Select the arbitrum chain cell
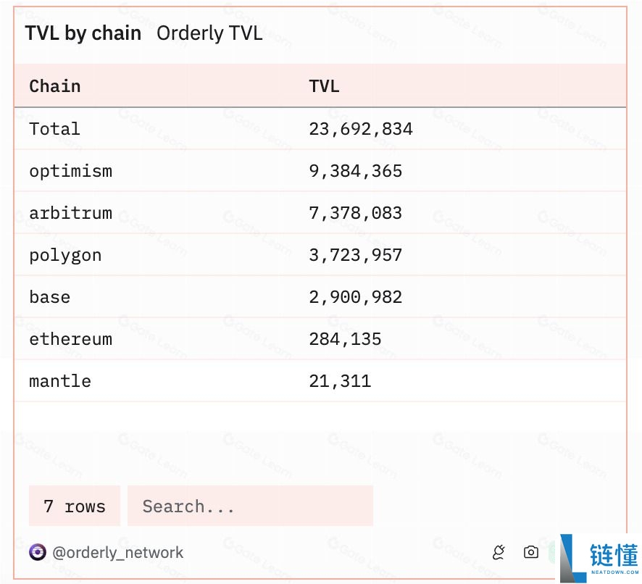The width and height of the screenshot is (642, 584). click(x=70, y=213)
